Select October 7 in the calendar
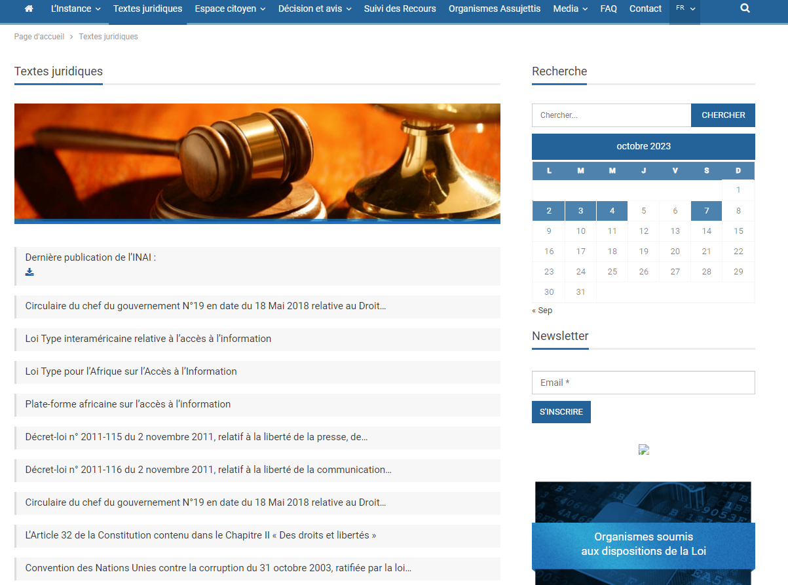This screenshot has width=788, height=585. pos(706,211)
